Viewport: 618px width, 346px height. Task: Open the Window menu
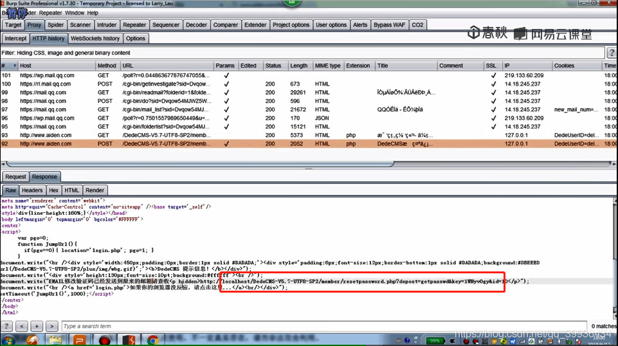tap(75, 13)
